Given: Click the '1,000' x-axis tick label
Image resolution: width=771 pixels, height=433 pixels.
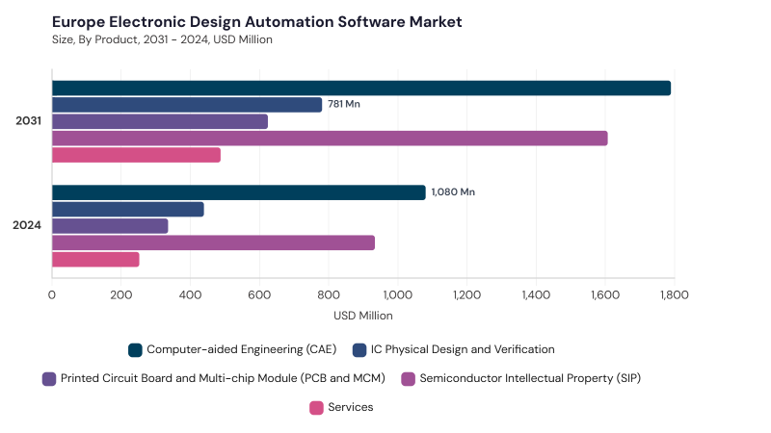Looking at the screenshot, I should point(398,295).
